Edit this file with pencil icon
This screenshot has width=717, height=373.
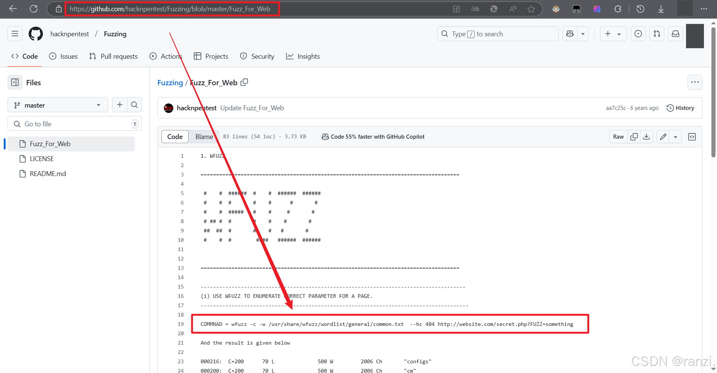(x=663, y=137)
